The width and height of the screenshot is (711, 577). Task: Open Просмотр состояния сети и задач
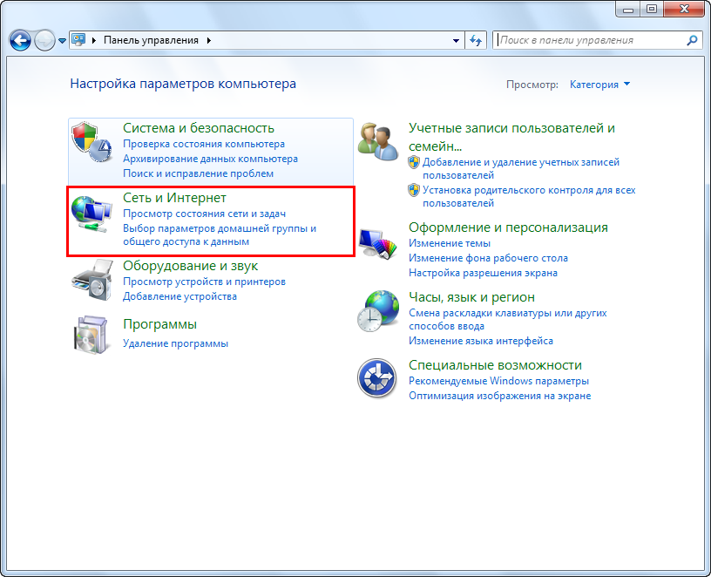tap(204, 214)
